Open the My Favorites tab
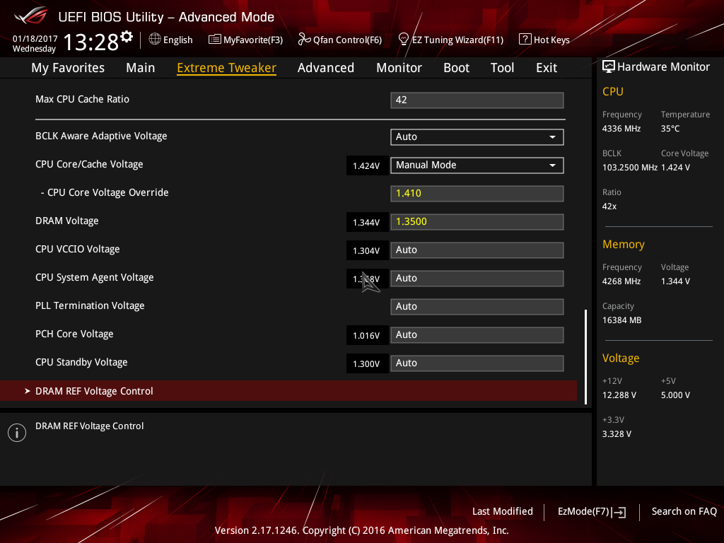The width and height of the screenshot is (724, 543). click(x=68, y=68)
